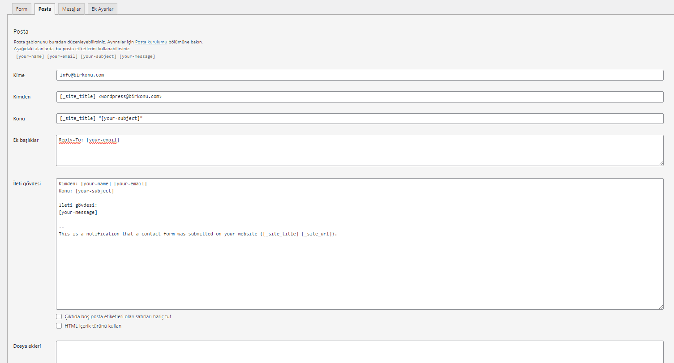Select the Ek Ayarlar tab

[102, 9]
